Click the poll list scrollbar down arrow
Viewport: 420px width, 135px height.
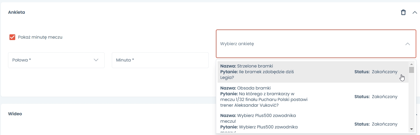tap(412, 129)
